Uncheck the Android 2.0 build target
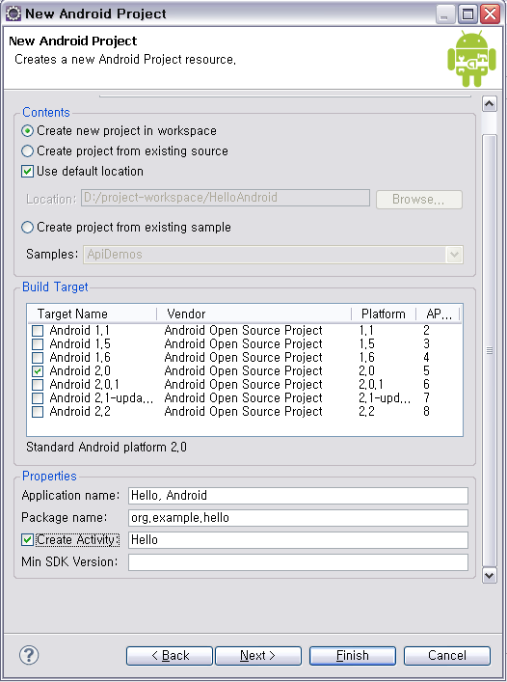Viewport: 507px width, 682px height. 38,371
